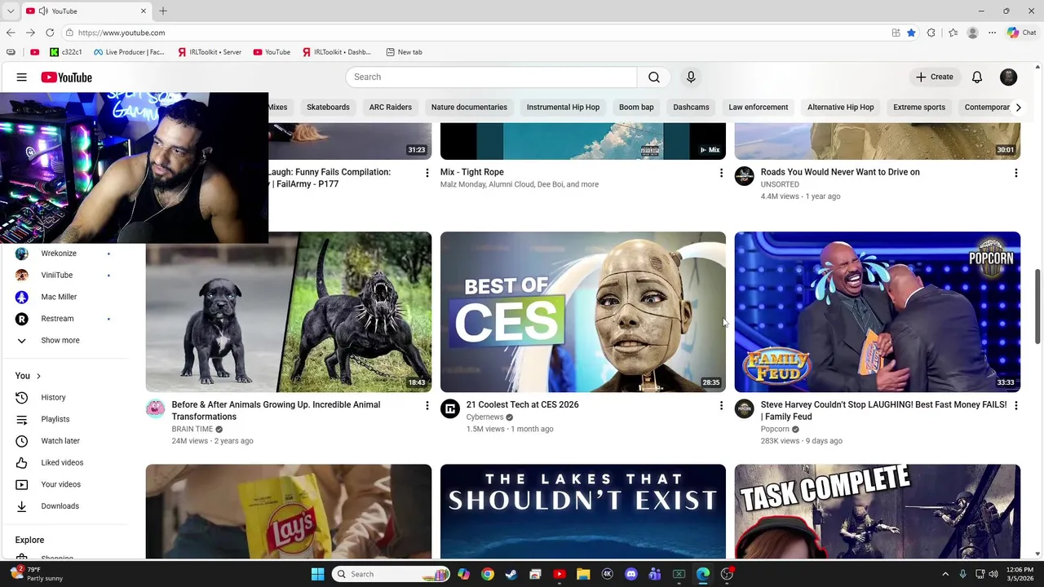Open browser Settings and more menu

click(992, 33)
